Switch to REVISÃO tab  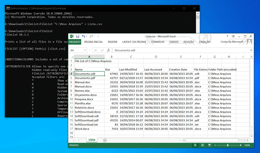(x=189, y=42)
